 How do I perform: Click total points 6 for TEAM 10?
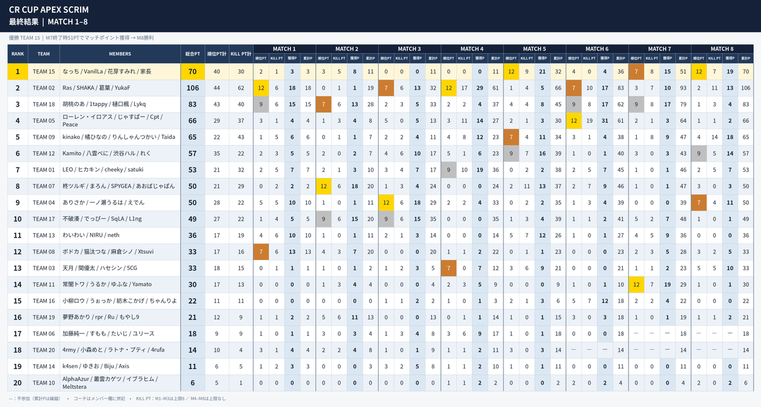click(x=192, y=384)
